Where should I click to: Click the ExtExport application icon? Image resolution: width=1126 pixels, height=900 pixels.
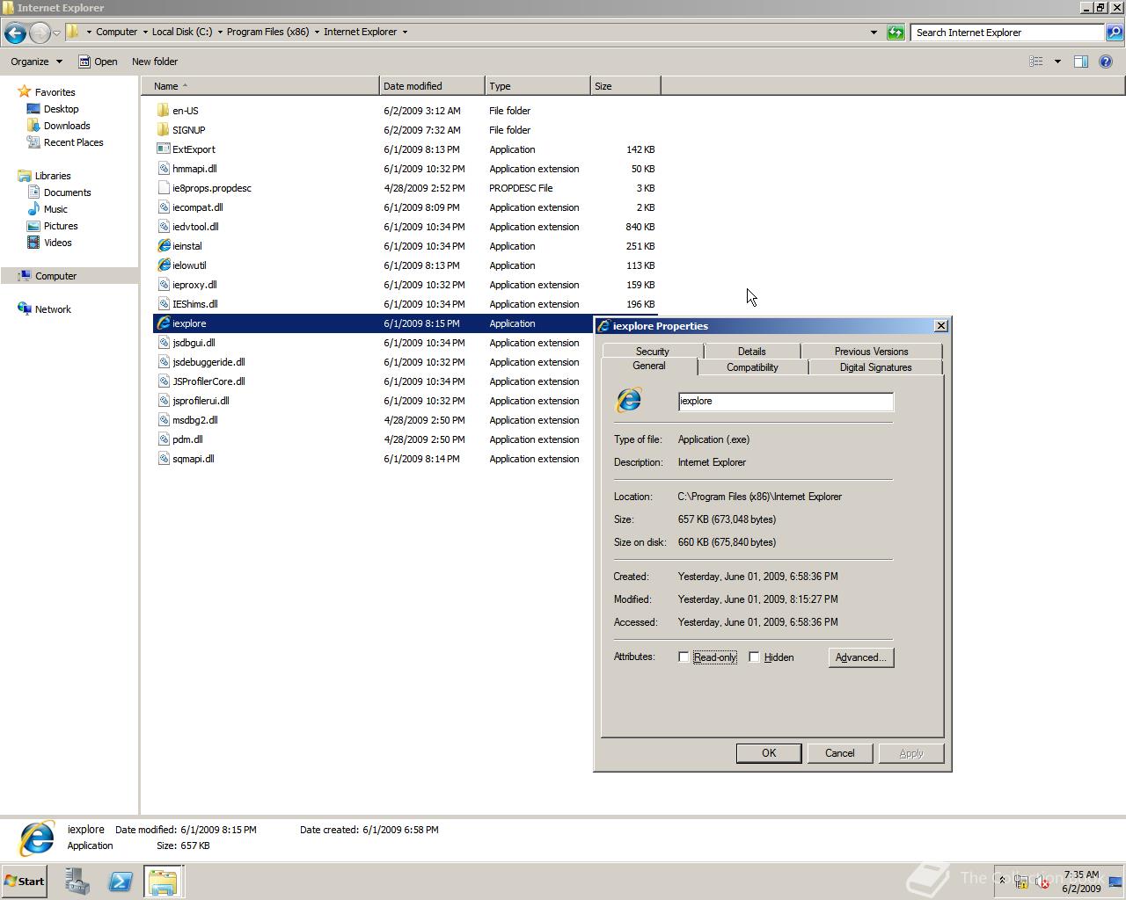point(163,149)
